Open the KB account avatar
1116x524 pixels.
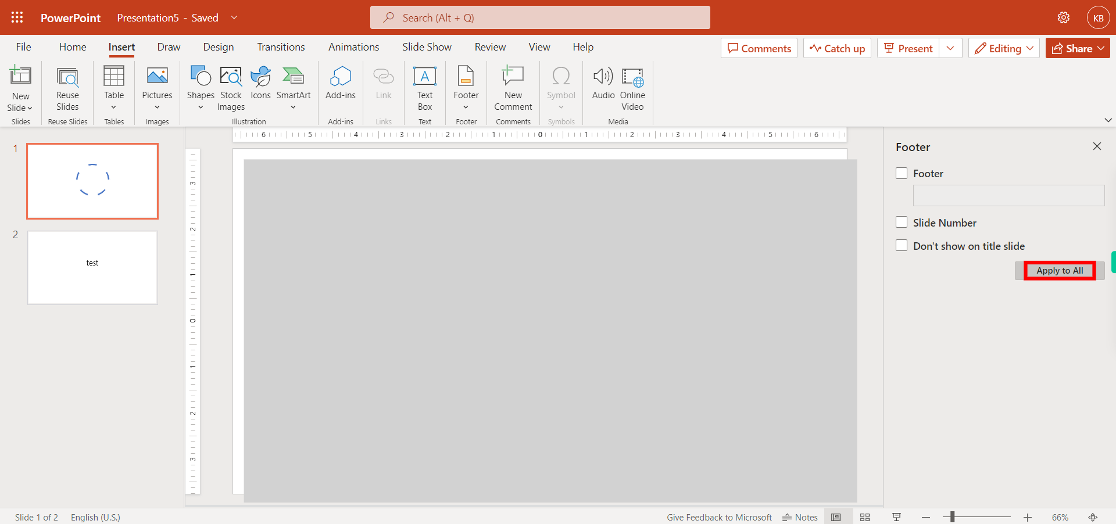[x=1098, y=17]
